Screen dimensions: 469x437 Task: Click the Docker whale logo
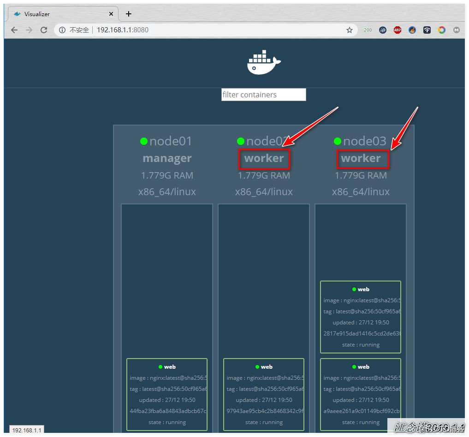coord(263,62)
